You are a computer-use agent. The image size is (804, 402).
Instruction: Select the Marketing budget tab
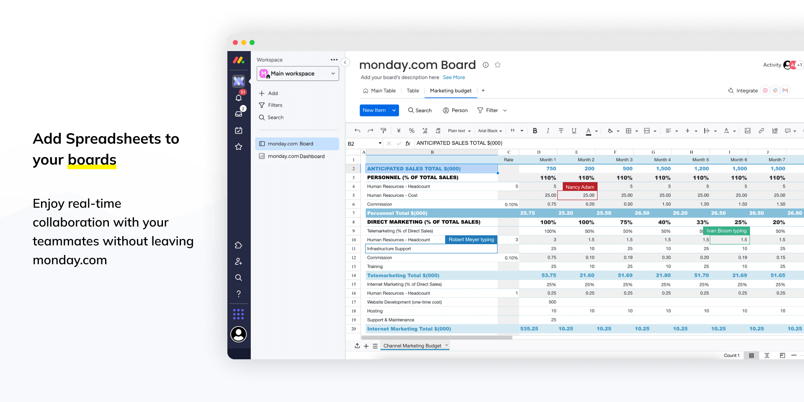[x=451, y=90]
